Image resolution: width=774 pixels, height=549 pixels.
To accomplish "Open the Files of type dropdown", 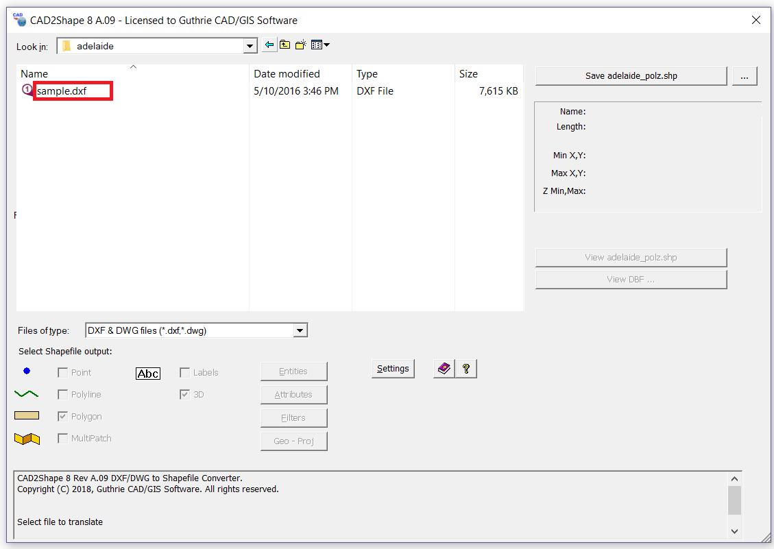I will pos(300,330).
